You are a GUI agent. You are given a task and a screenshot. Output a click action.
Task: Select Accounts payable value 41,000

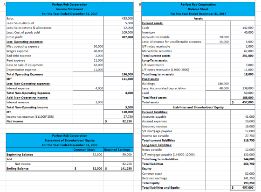(250, 117)
